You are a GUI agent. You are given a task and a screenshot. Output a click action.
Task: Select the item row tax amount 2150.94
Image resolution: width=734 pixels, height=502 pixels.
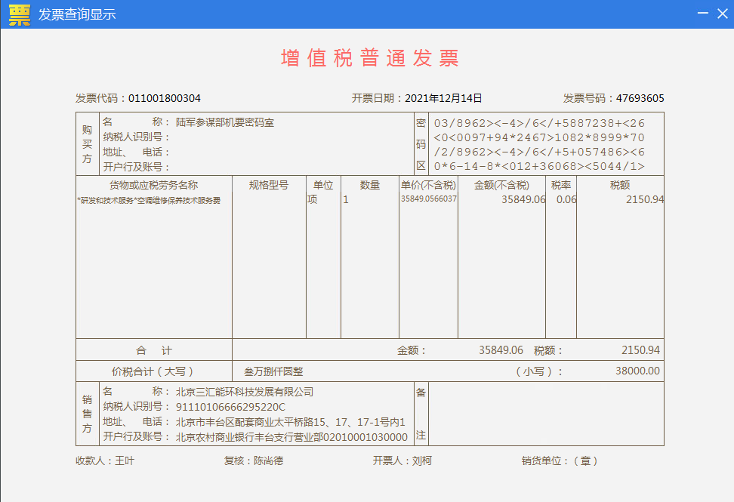pos(644,200)
